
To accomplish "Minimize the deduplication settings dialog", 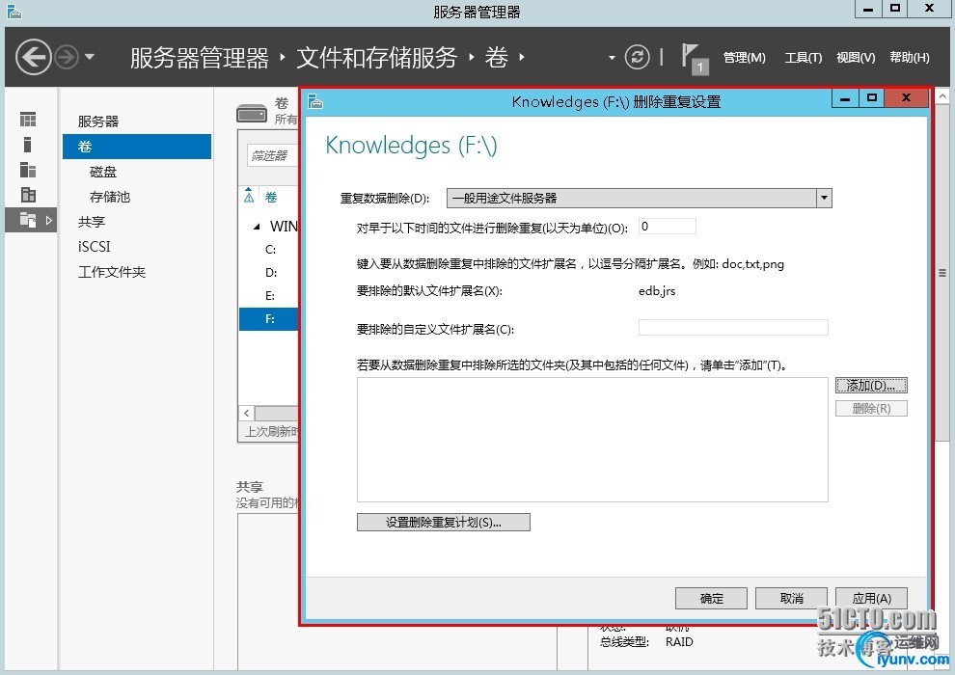I will pos(845,98).
